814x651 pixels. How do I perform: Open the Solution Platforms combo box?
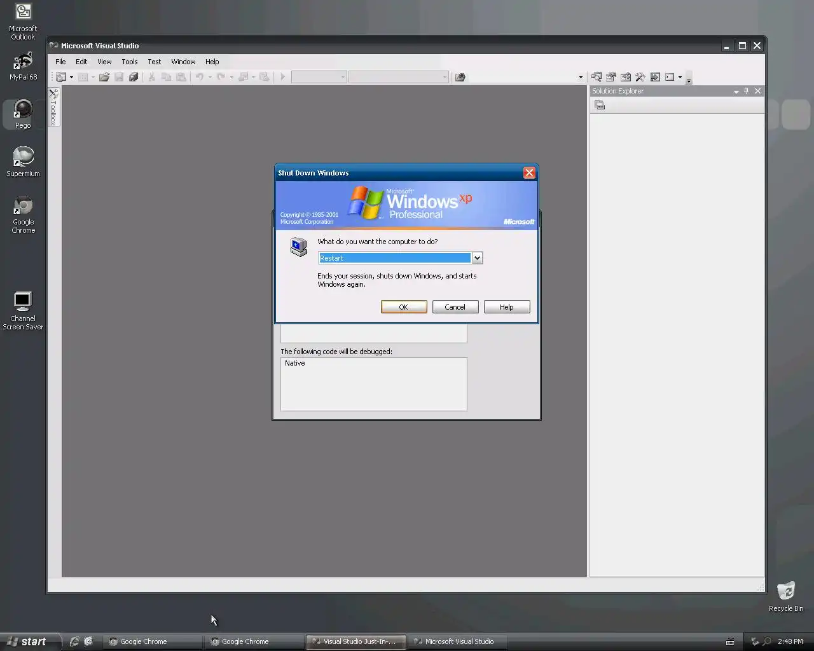pyautogui.click(x=399, y=77)
